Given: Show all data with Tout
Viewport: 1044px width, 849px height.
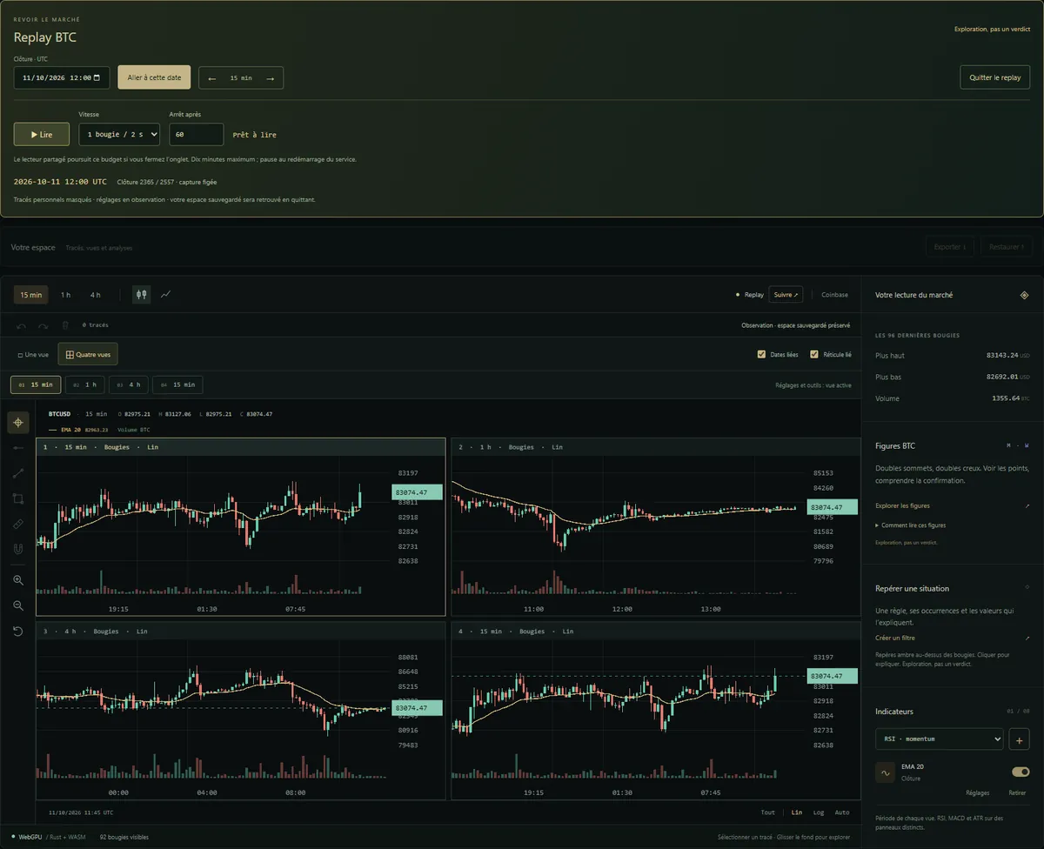Looking at the screenshot, I should pos(767,812).
